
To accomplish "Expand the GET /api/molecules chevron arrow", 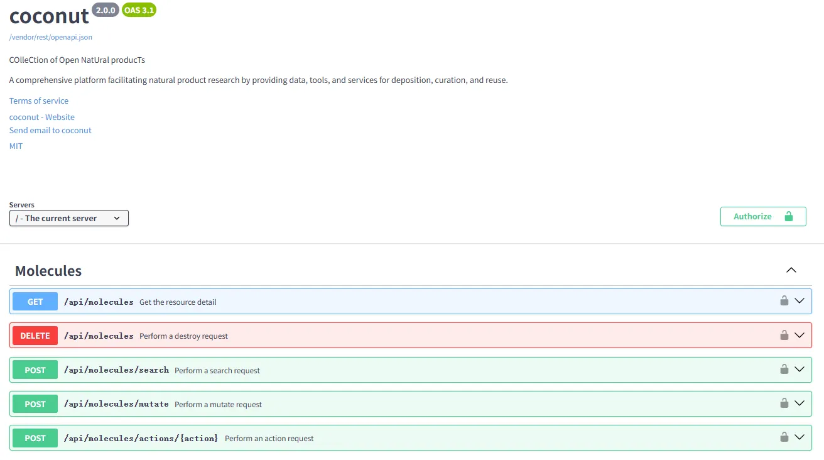I will pyautogui.click(x=800, y=301).
